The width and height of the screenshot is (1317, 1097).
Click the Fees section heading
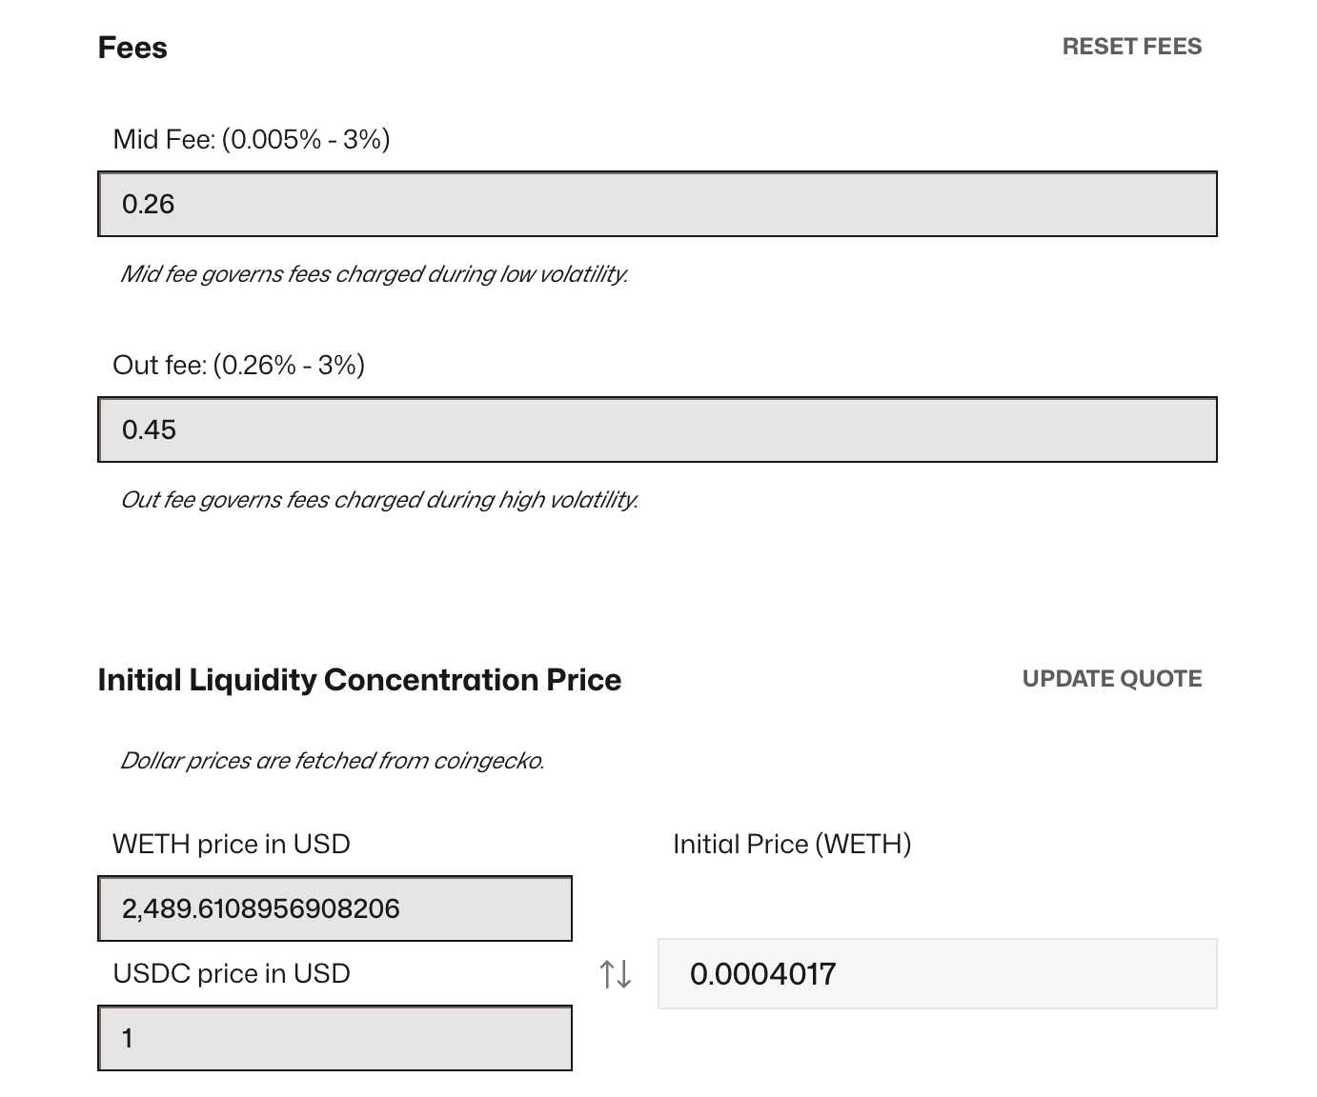[x=132, y=48]
